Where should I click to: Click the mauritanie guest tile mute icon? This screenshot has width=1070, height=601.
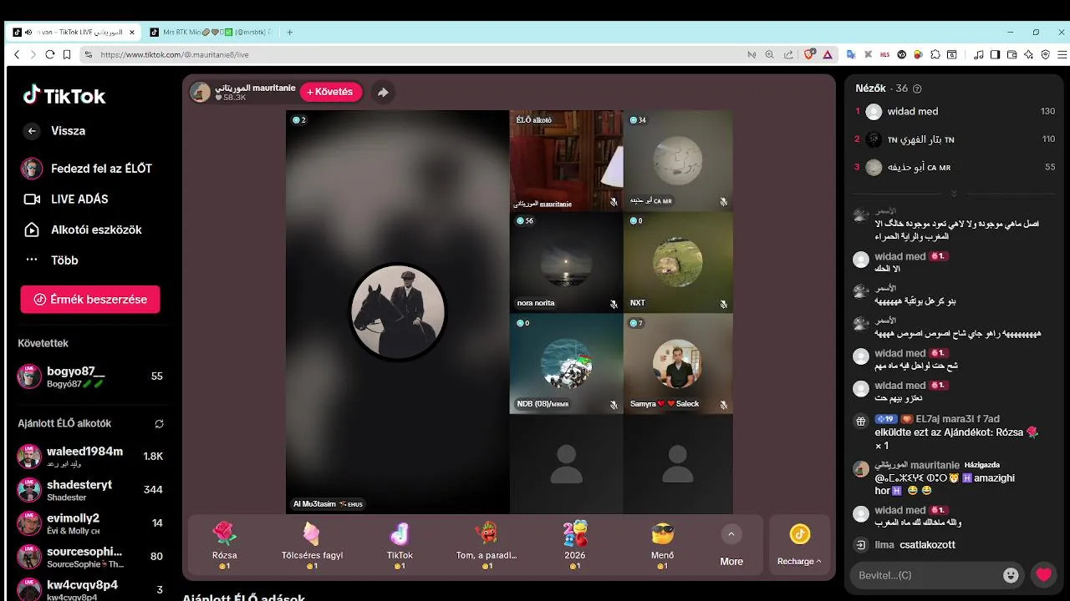(x=614, y=202)
